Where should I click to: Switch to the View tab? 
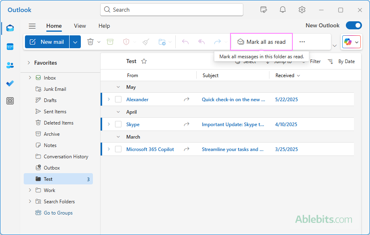point(80,26)
